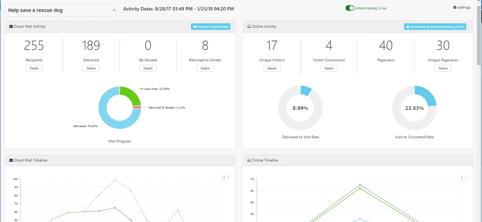Click the 30 Unique Pageviews count
This screenshot has width=482, height=222.
pos(443,46)
